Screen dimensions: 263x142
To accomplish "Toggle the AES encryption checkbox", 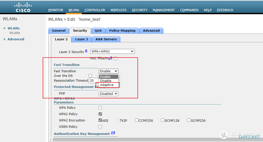I will coord(100,120).
